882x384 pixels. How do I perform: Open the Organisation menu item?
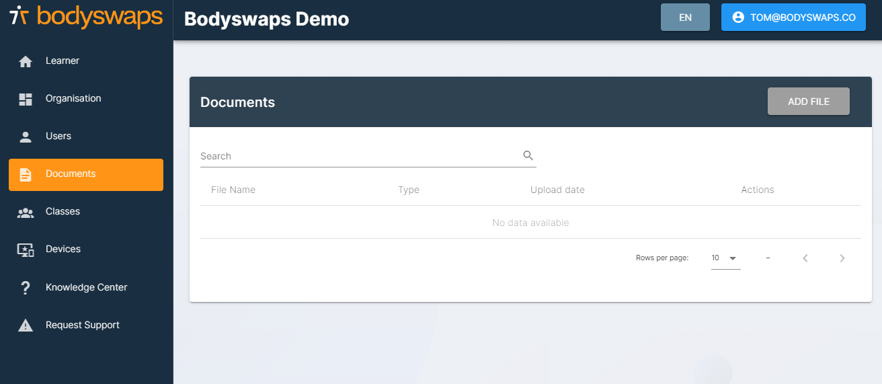coord(86,99)
